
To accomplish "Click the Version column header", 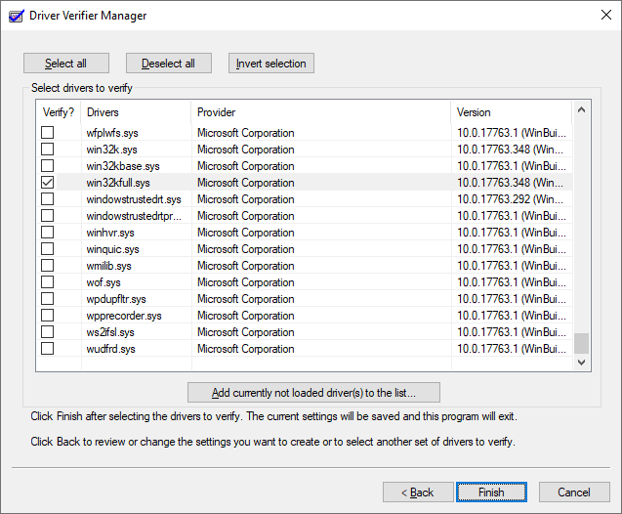I will coord(510,112).
